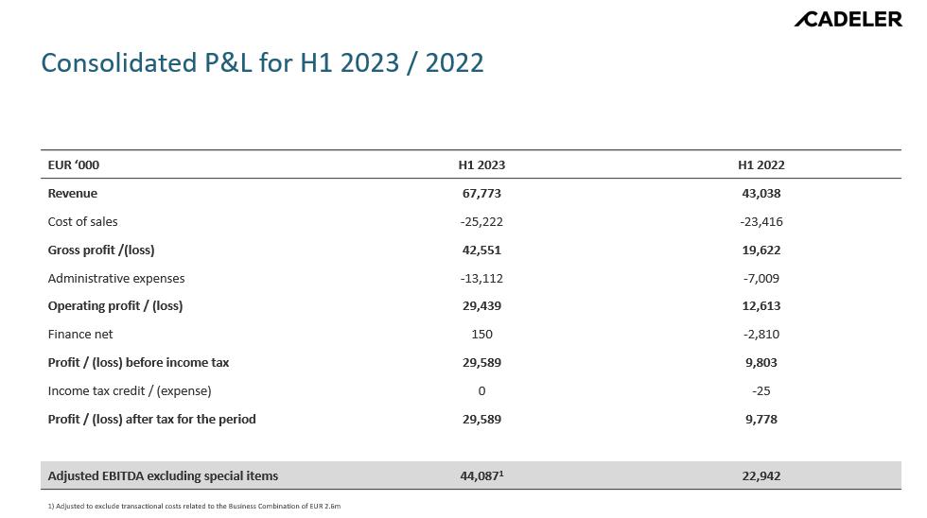Click the H1 2022 column header
Viewport: 927px width, 518px height.
coord(761,164)
